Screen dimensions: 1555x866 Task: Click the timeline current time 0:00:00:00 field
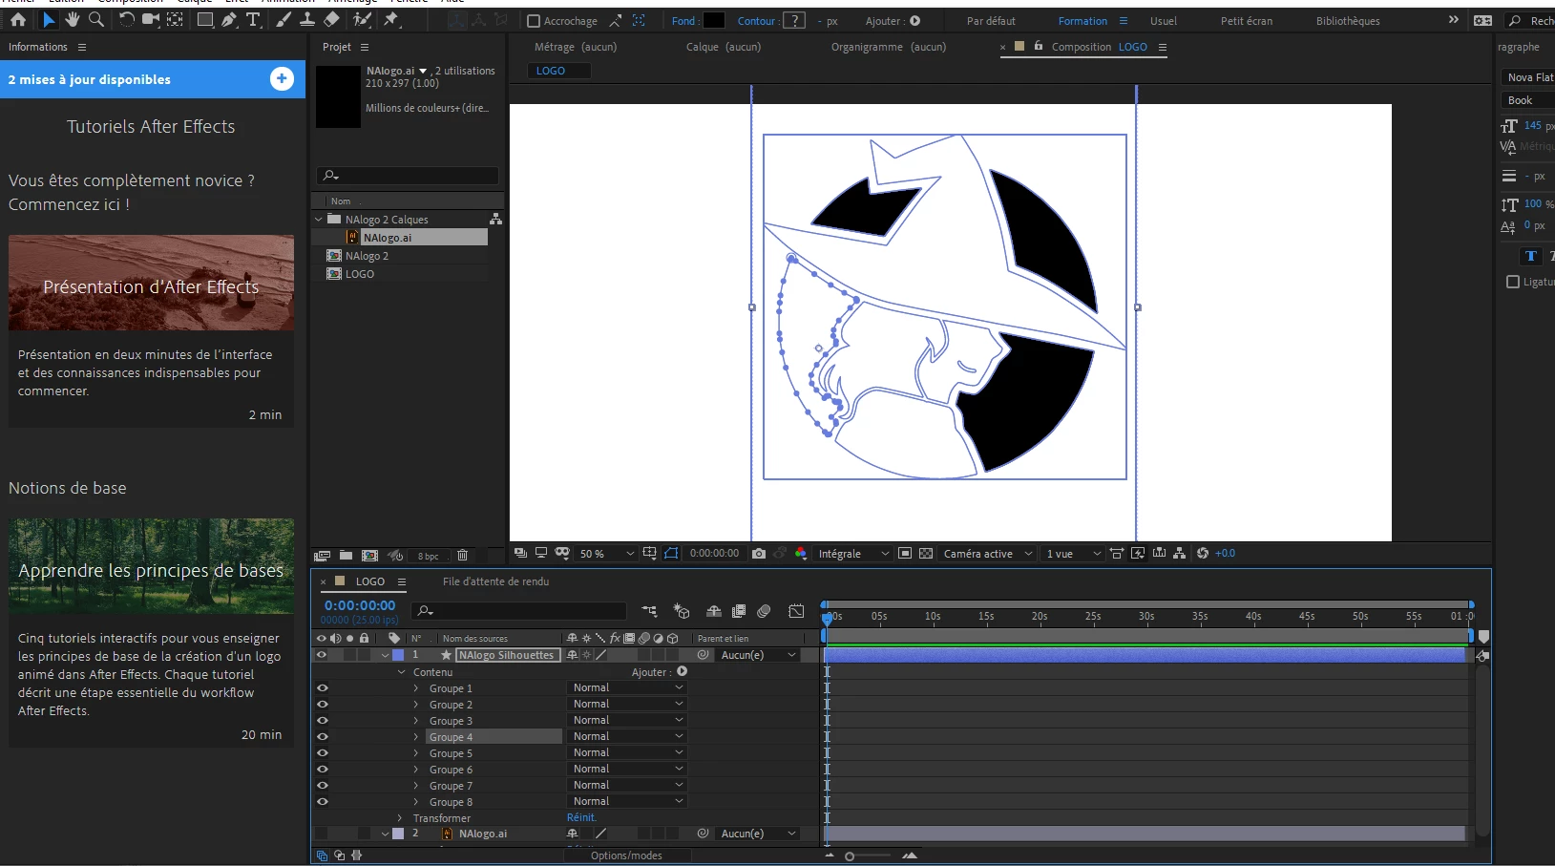click(360, 605)
